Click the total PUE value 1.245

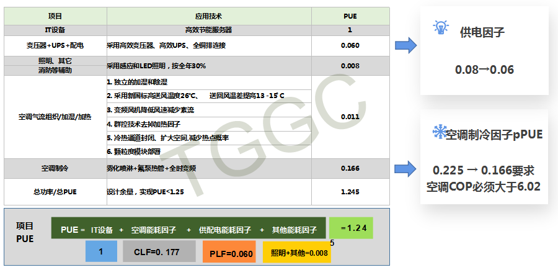(350, 192)
